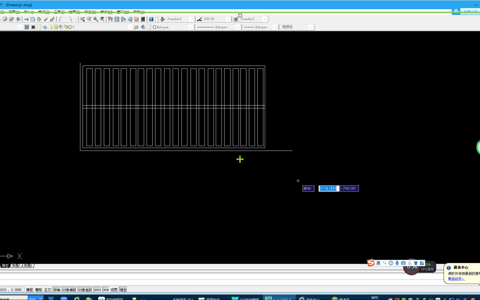
Task: Expand the ISO-25 dimension style dropdown
Action: click(x=228, y=19)
